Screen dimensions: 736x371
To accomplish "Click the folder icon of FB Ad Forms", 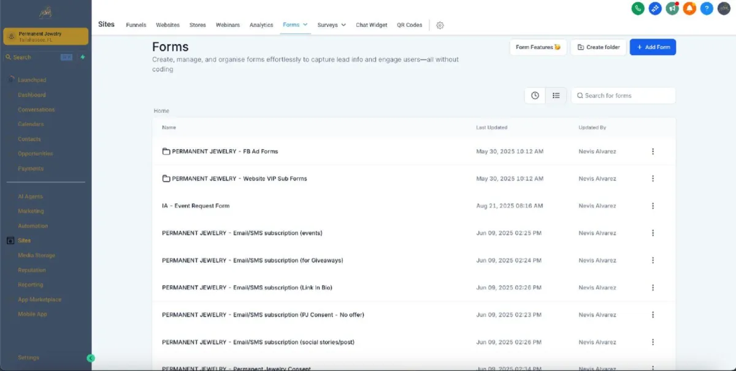I will point(166,151).
